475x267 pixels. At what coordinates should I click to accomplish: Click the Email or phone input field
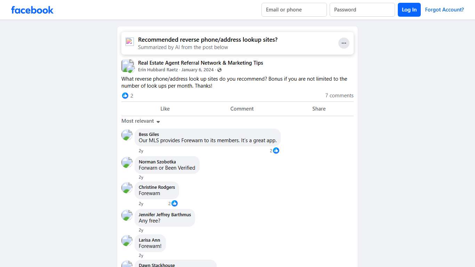tap(294, 10)
